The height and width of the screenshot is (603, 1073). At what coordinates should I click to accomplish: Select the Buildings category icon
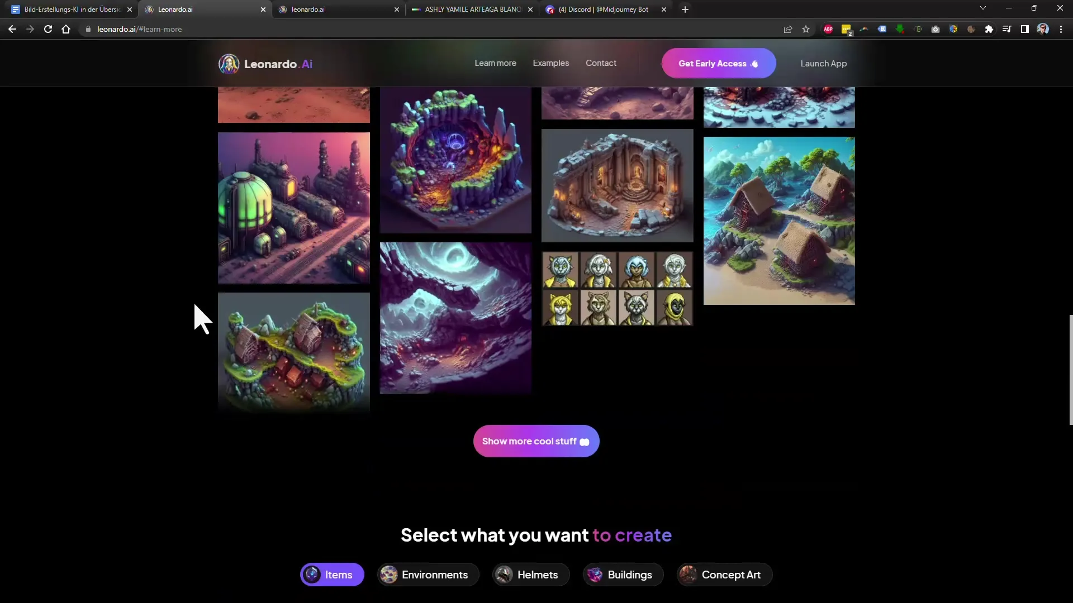[594, 575]
